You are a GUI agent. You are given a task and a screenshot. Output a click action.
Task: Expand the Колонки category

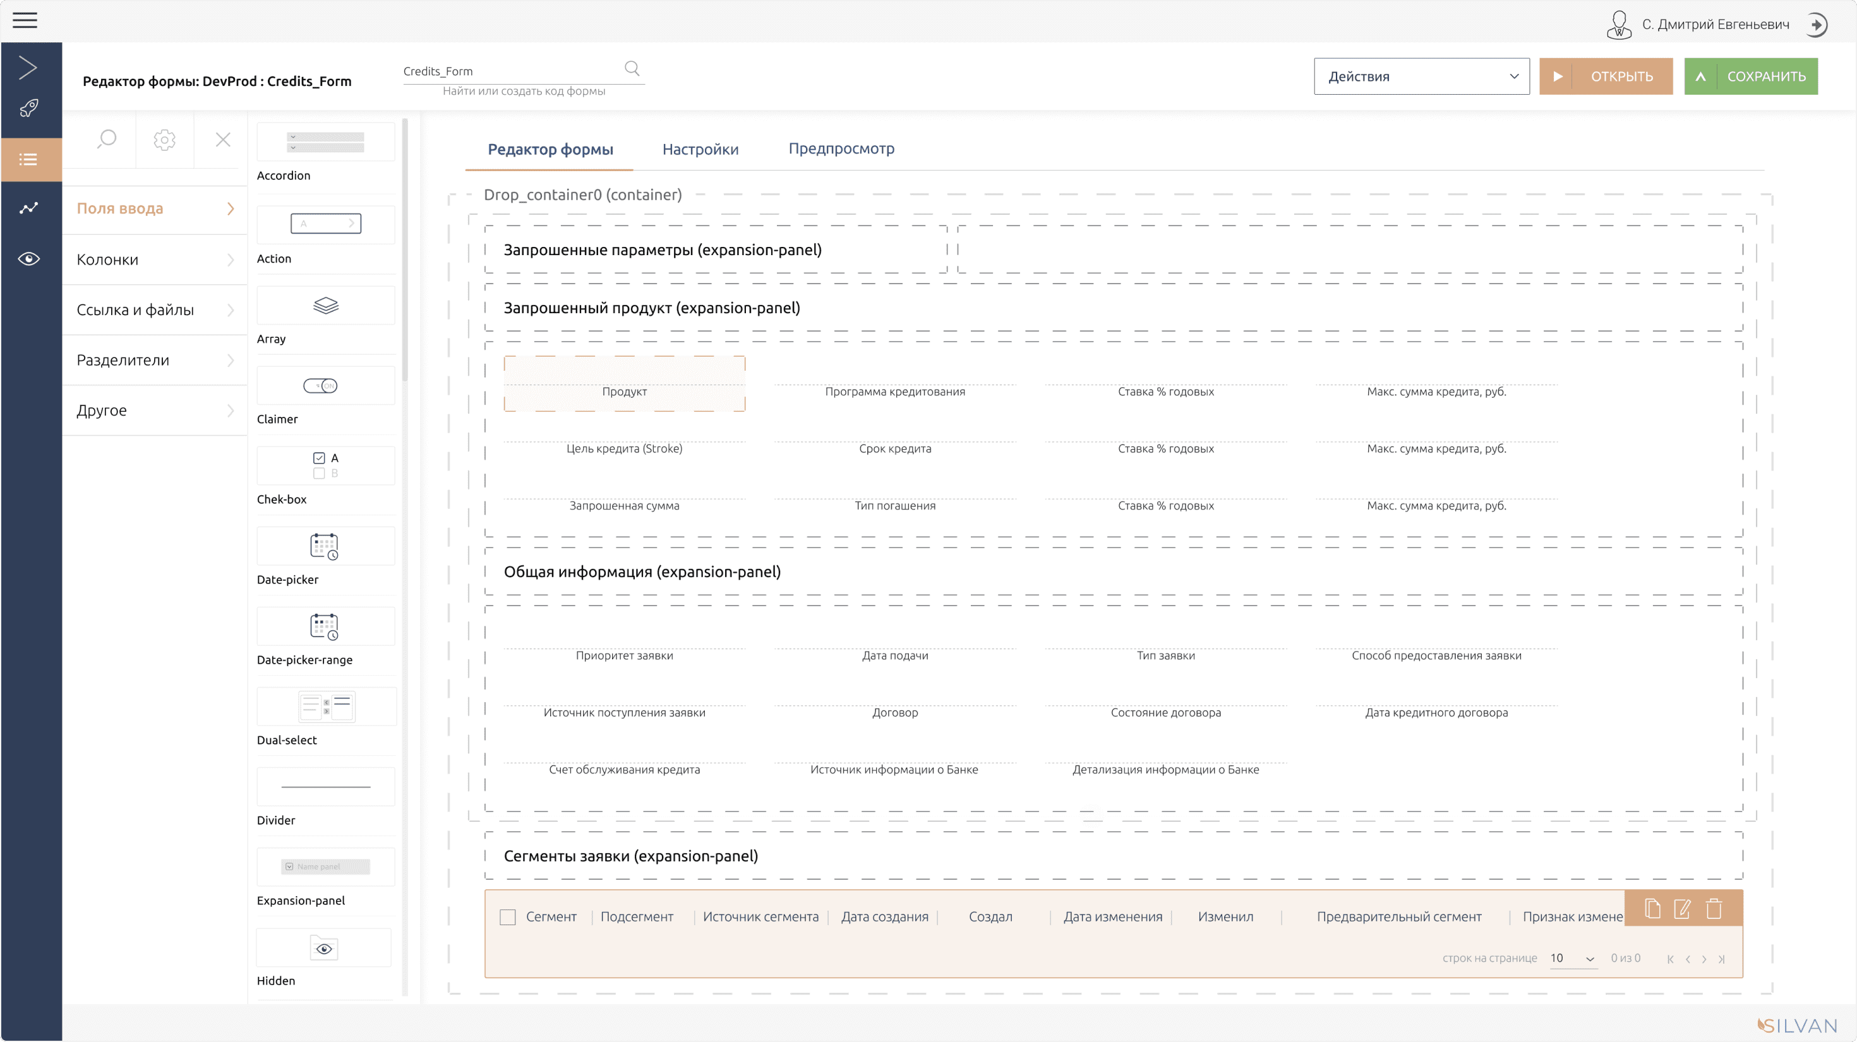click(154, 260)
